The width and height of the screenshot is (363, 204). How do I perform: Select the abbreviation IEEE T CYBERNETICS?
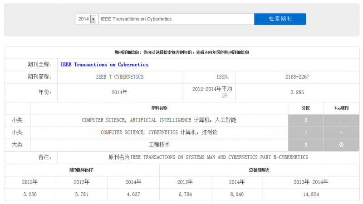(120, 77)
